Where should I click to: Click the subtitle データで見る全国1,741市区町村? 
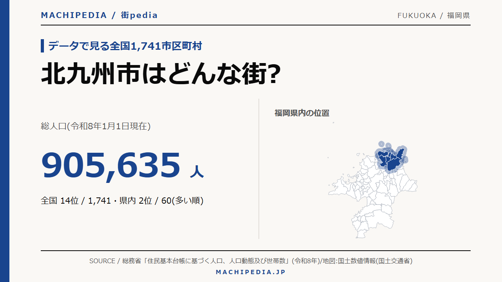click(x=125, y=46)
